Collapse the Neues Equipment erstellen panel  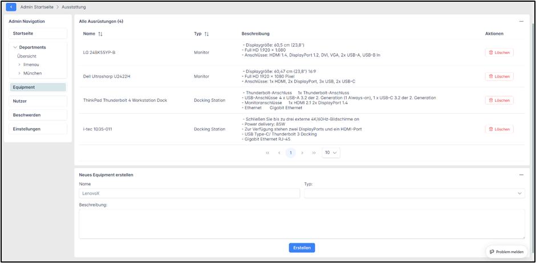point(521,175)
